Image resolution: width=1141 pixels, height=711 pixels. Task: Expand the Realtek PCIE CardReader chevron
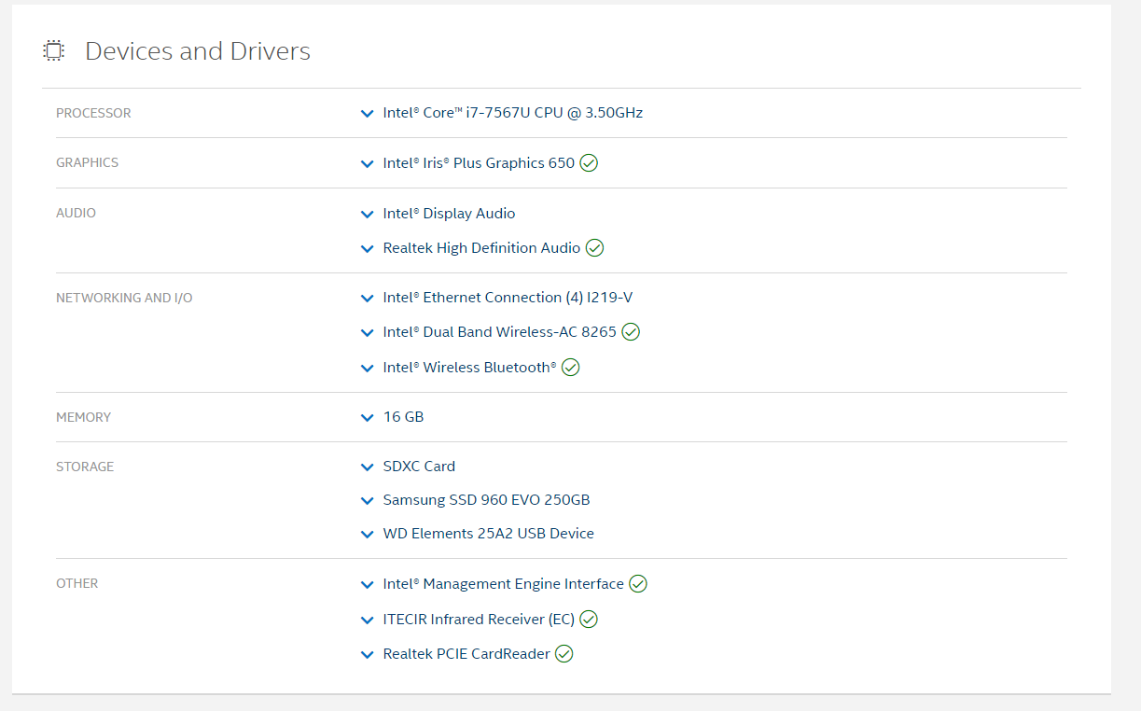coord(367,655)
